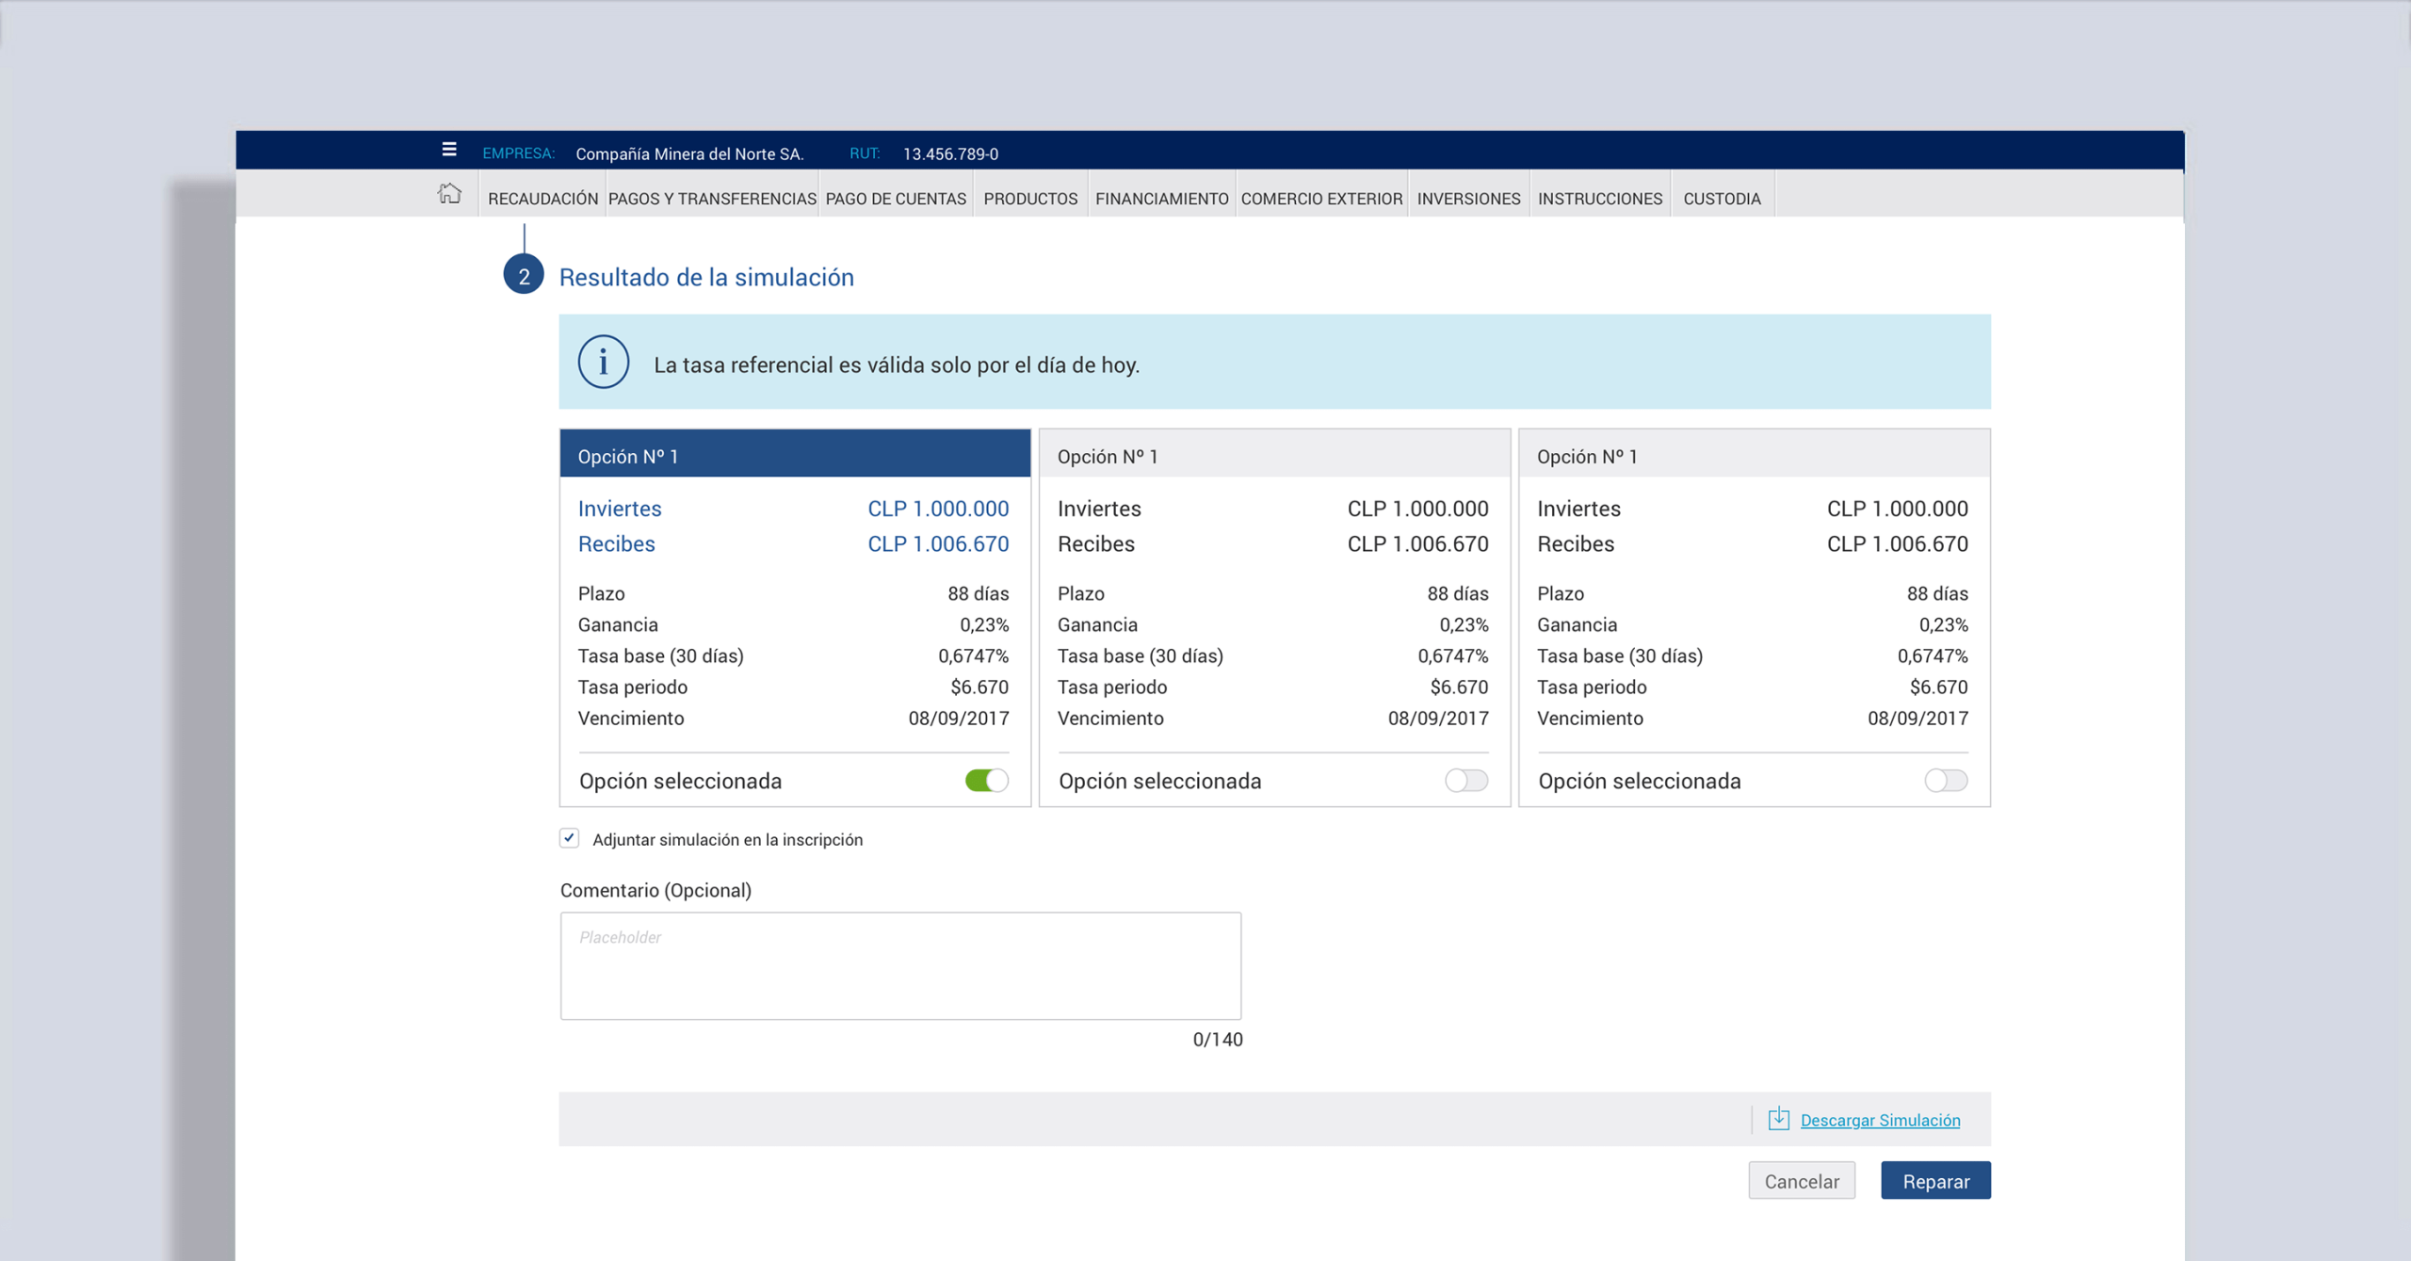Turn off the first Opción seleccionada toggle
Viewport: 2411px width, 1261px height.
987,781
